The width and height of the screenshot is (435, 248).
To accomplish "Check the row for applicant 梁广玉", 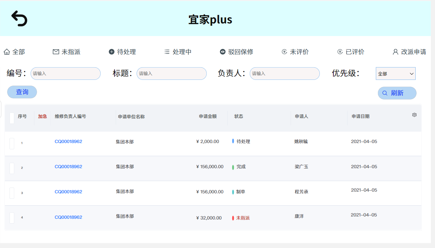I will pos(12,168).
